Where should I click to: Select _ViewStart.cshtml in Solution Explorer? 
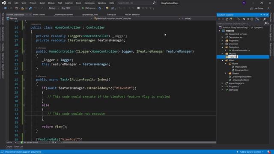(241, 80)
